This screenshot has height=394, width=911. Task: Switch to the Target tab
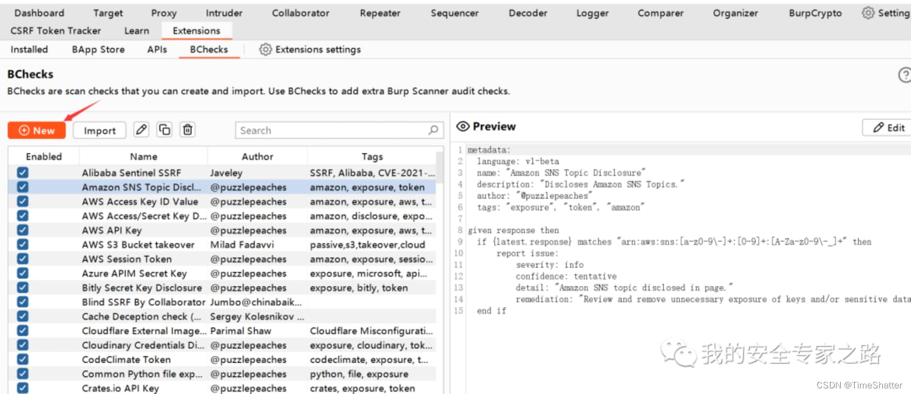click(x=108, y=13)
